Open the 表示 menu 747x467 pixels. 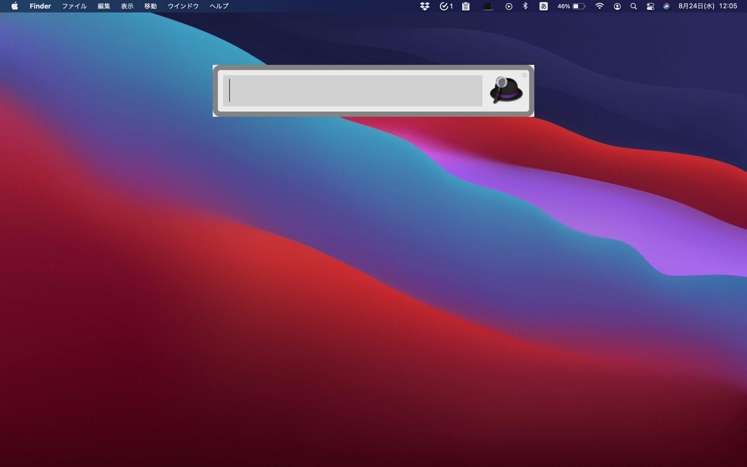coord(127,6)
